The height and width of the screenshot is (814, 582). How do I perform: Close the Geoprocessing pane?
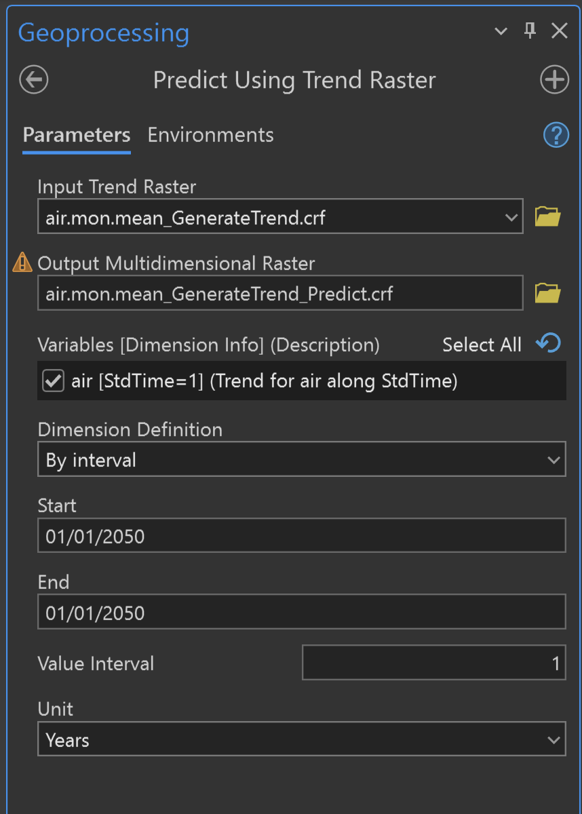(x=560, y=31)
